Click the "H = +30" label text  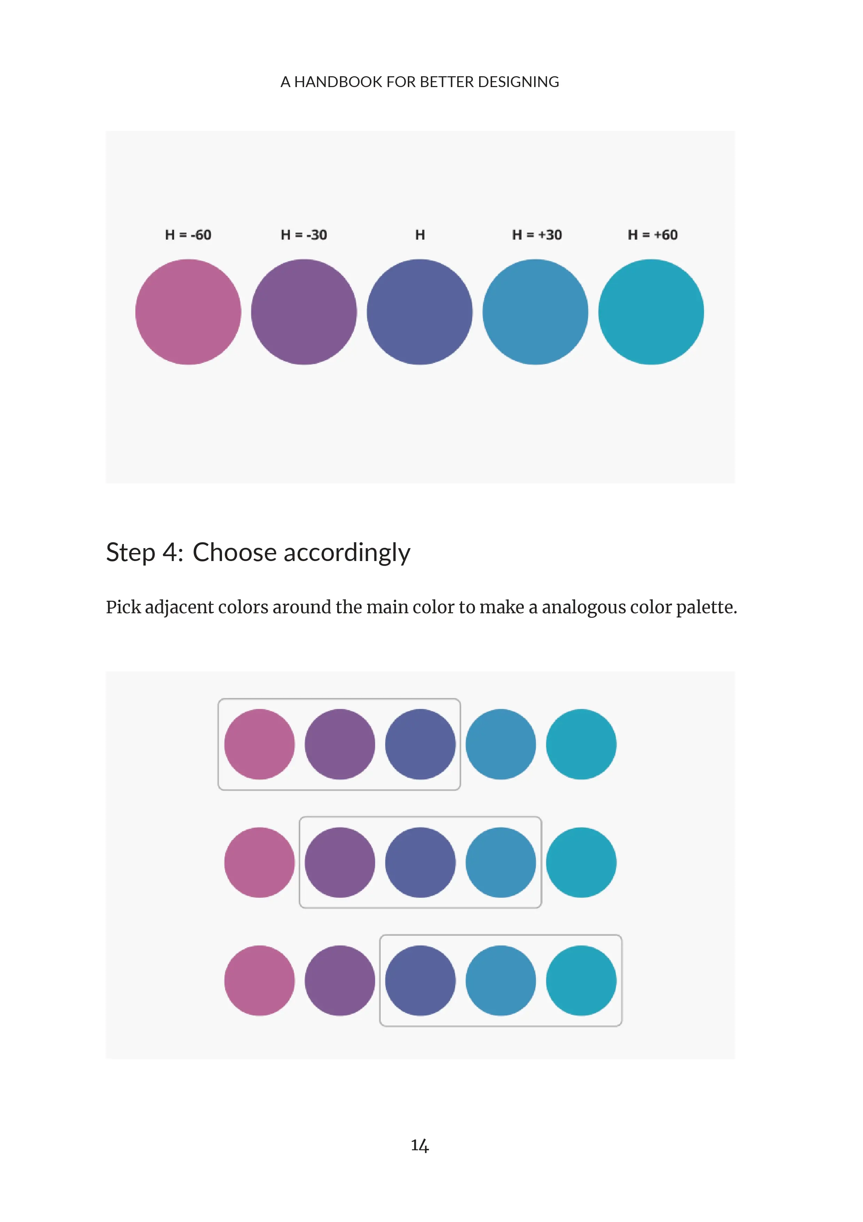pyautogui.click(x=537, y=235)
